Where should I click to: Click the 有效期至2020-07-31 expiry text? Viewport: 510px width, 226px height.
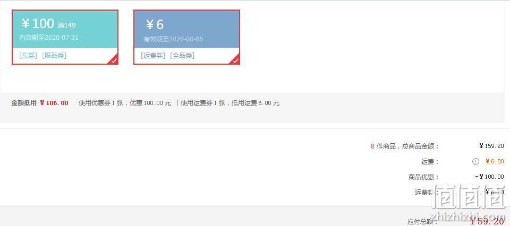(x=49, y=37)
